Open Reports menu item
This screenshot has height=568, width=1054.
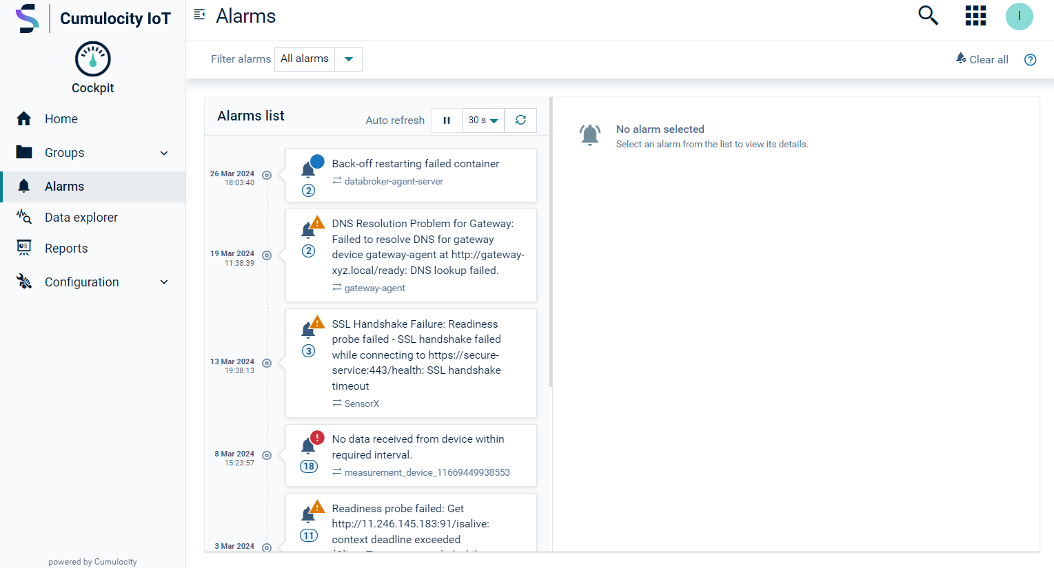(x=93, y=249)
